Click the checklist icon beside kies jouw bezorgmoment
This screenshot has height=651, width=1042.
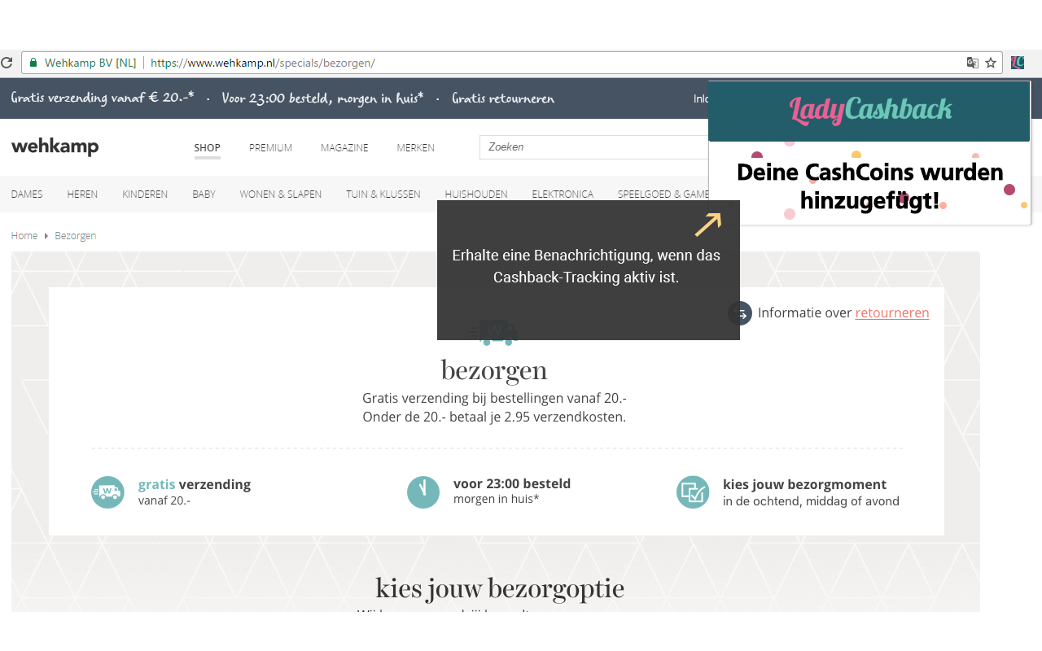click(693, 492)
